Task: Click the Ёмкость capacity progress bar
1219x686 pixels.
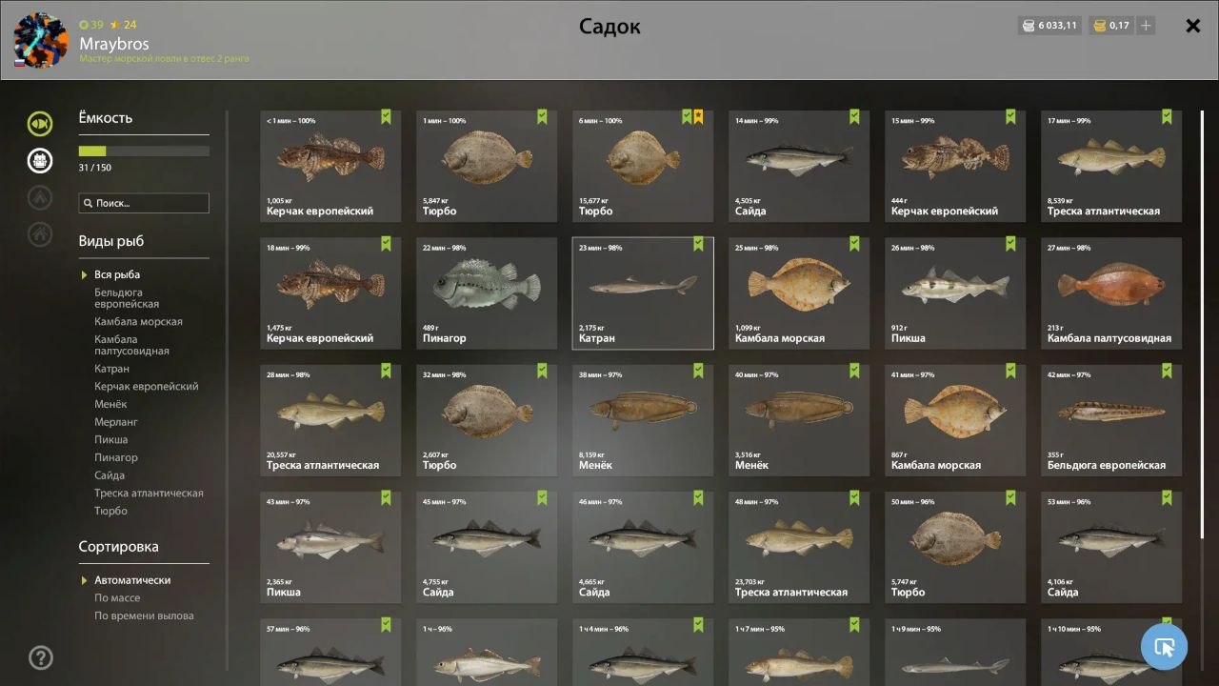Action: (x=144, y=151)
